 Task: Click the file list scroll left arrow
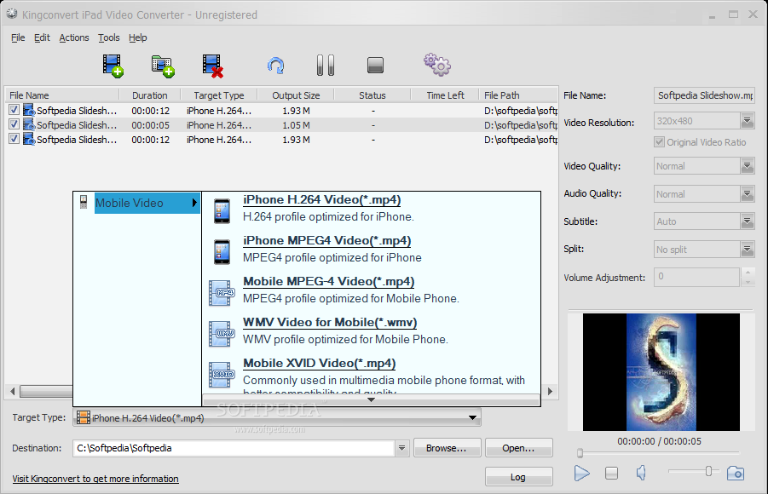click(13, 391)
